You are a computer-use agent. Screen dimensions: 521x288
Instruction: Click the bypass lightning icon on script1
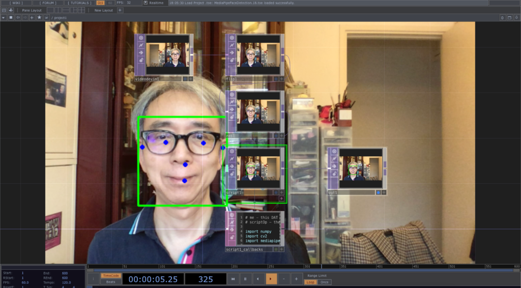click(x=231, y=159)
